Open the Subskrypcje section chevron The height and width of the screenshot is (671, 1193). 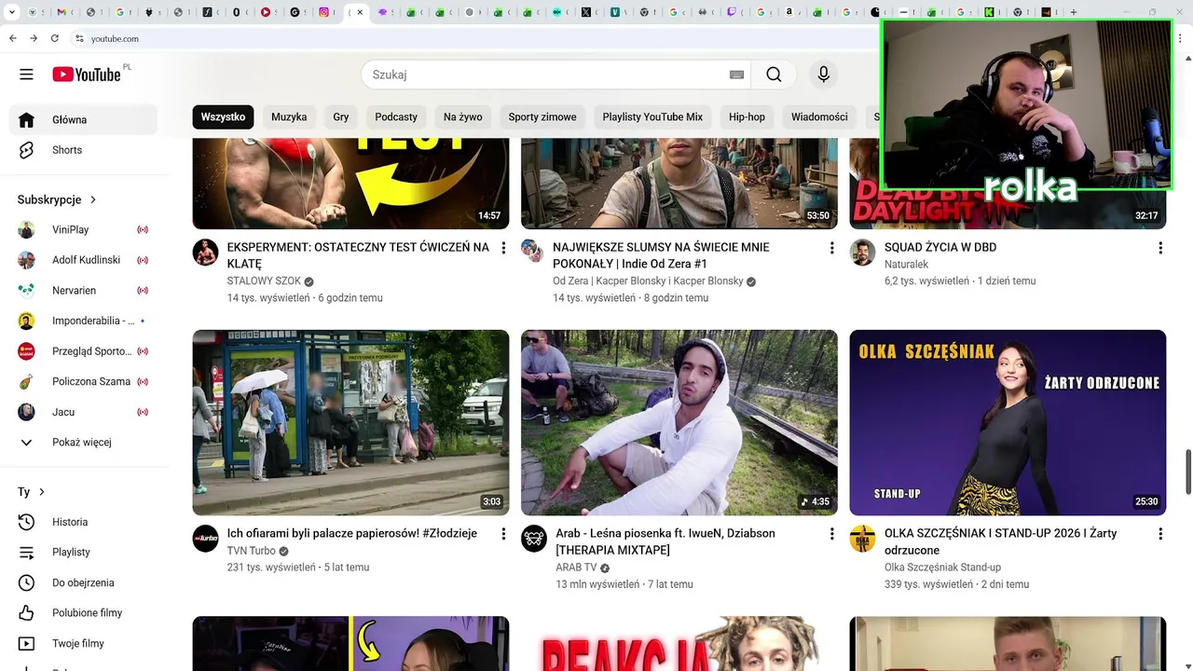point(93,199)
